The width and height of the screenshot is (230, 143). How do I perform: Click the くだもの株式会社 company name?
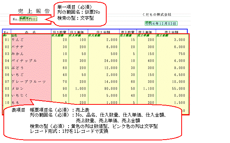tap(157, 15)
